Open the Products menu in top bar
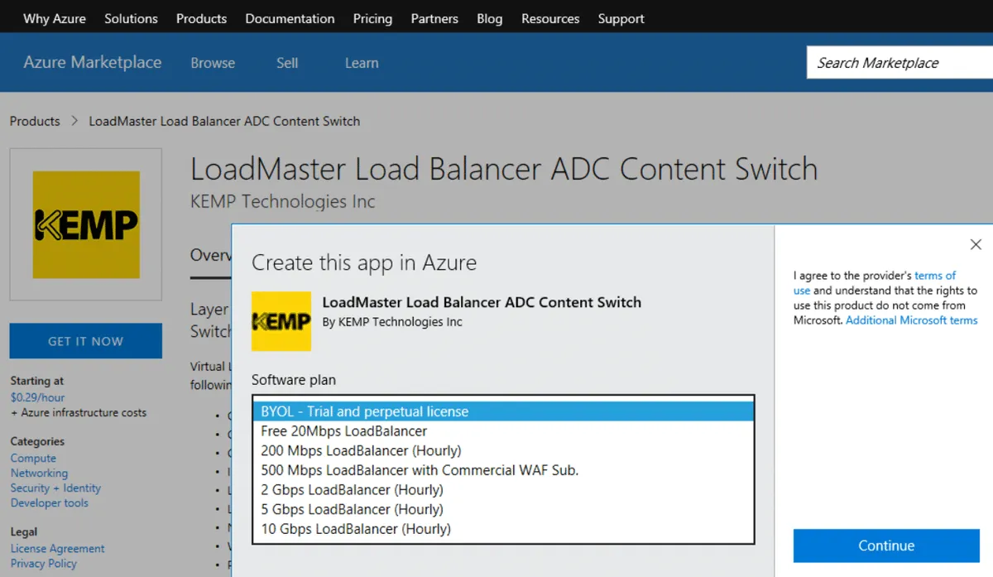Image resolution: width=993 pixels, height=577 pixels. [201, 18]
